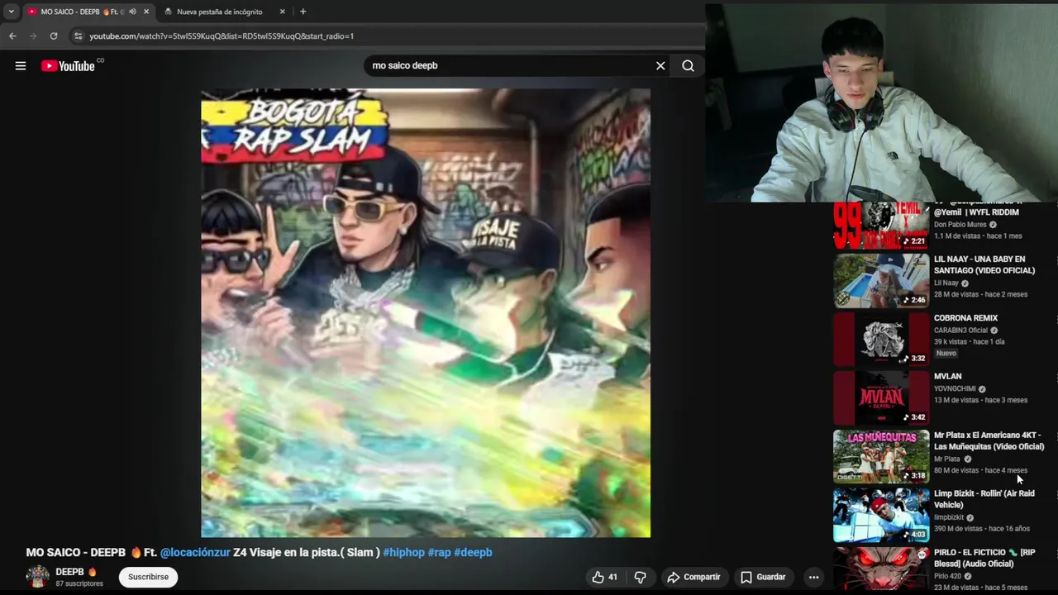
Task: Click the Nuevo badge under COBRONA REMIX
Action: (x=946, y=354)
